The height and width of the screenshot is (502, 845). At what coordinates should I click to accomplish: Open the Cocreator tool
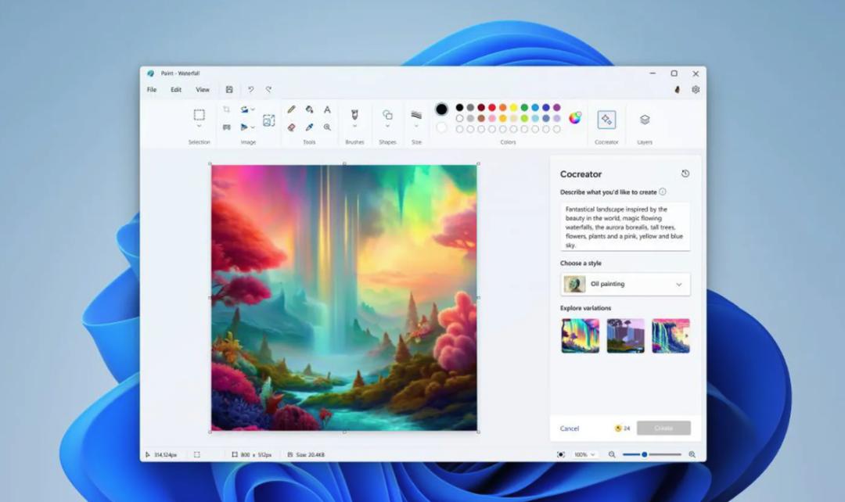606,120
